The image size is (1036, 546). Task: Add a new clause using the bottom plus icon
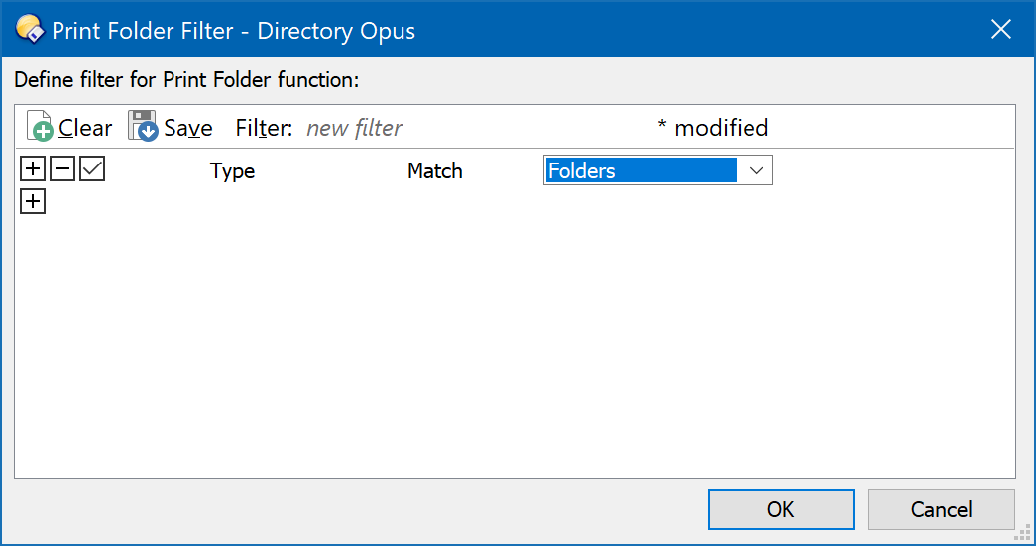click(x=33, y=201)
